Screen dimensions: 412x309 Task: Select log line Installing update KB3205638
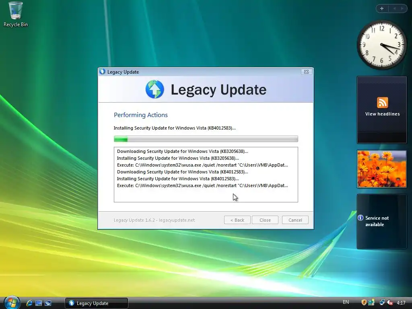tap(177, 158)
